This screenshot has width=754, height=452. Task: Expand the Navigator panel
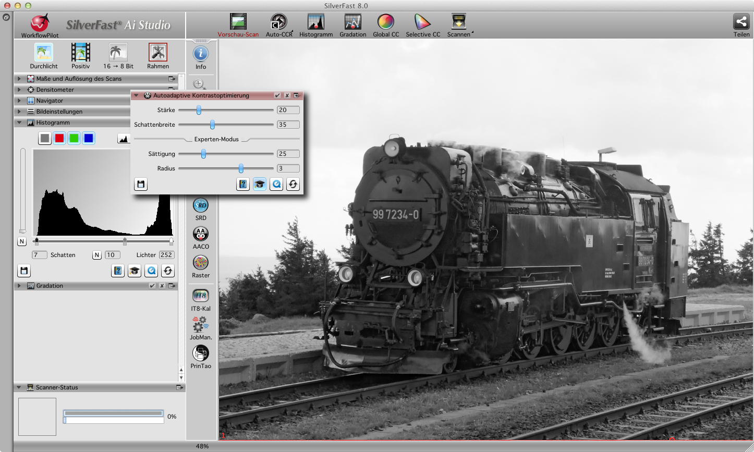tap(19, 101)
